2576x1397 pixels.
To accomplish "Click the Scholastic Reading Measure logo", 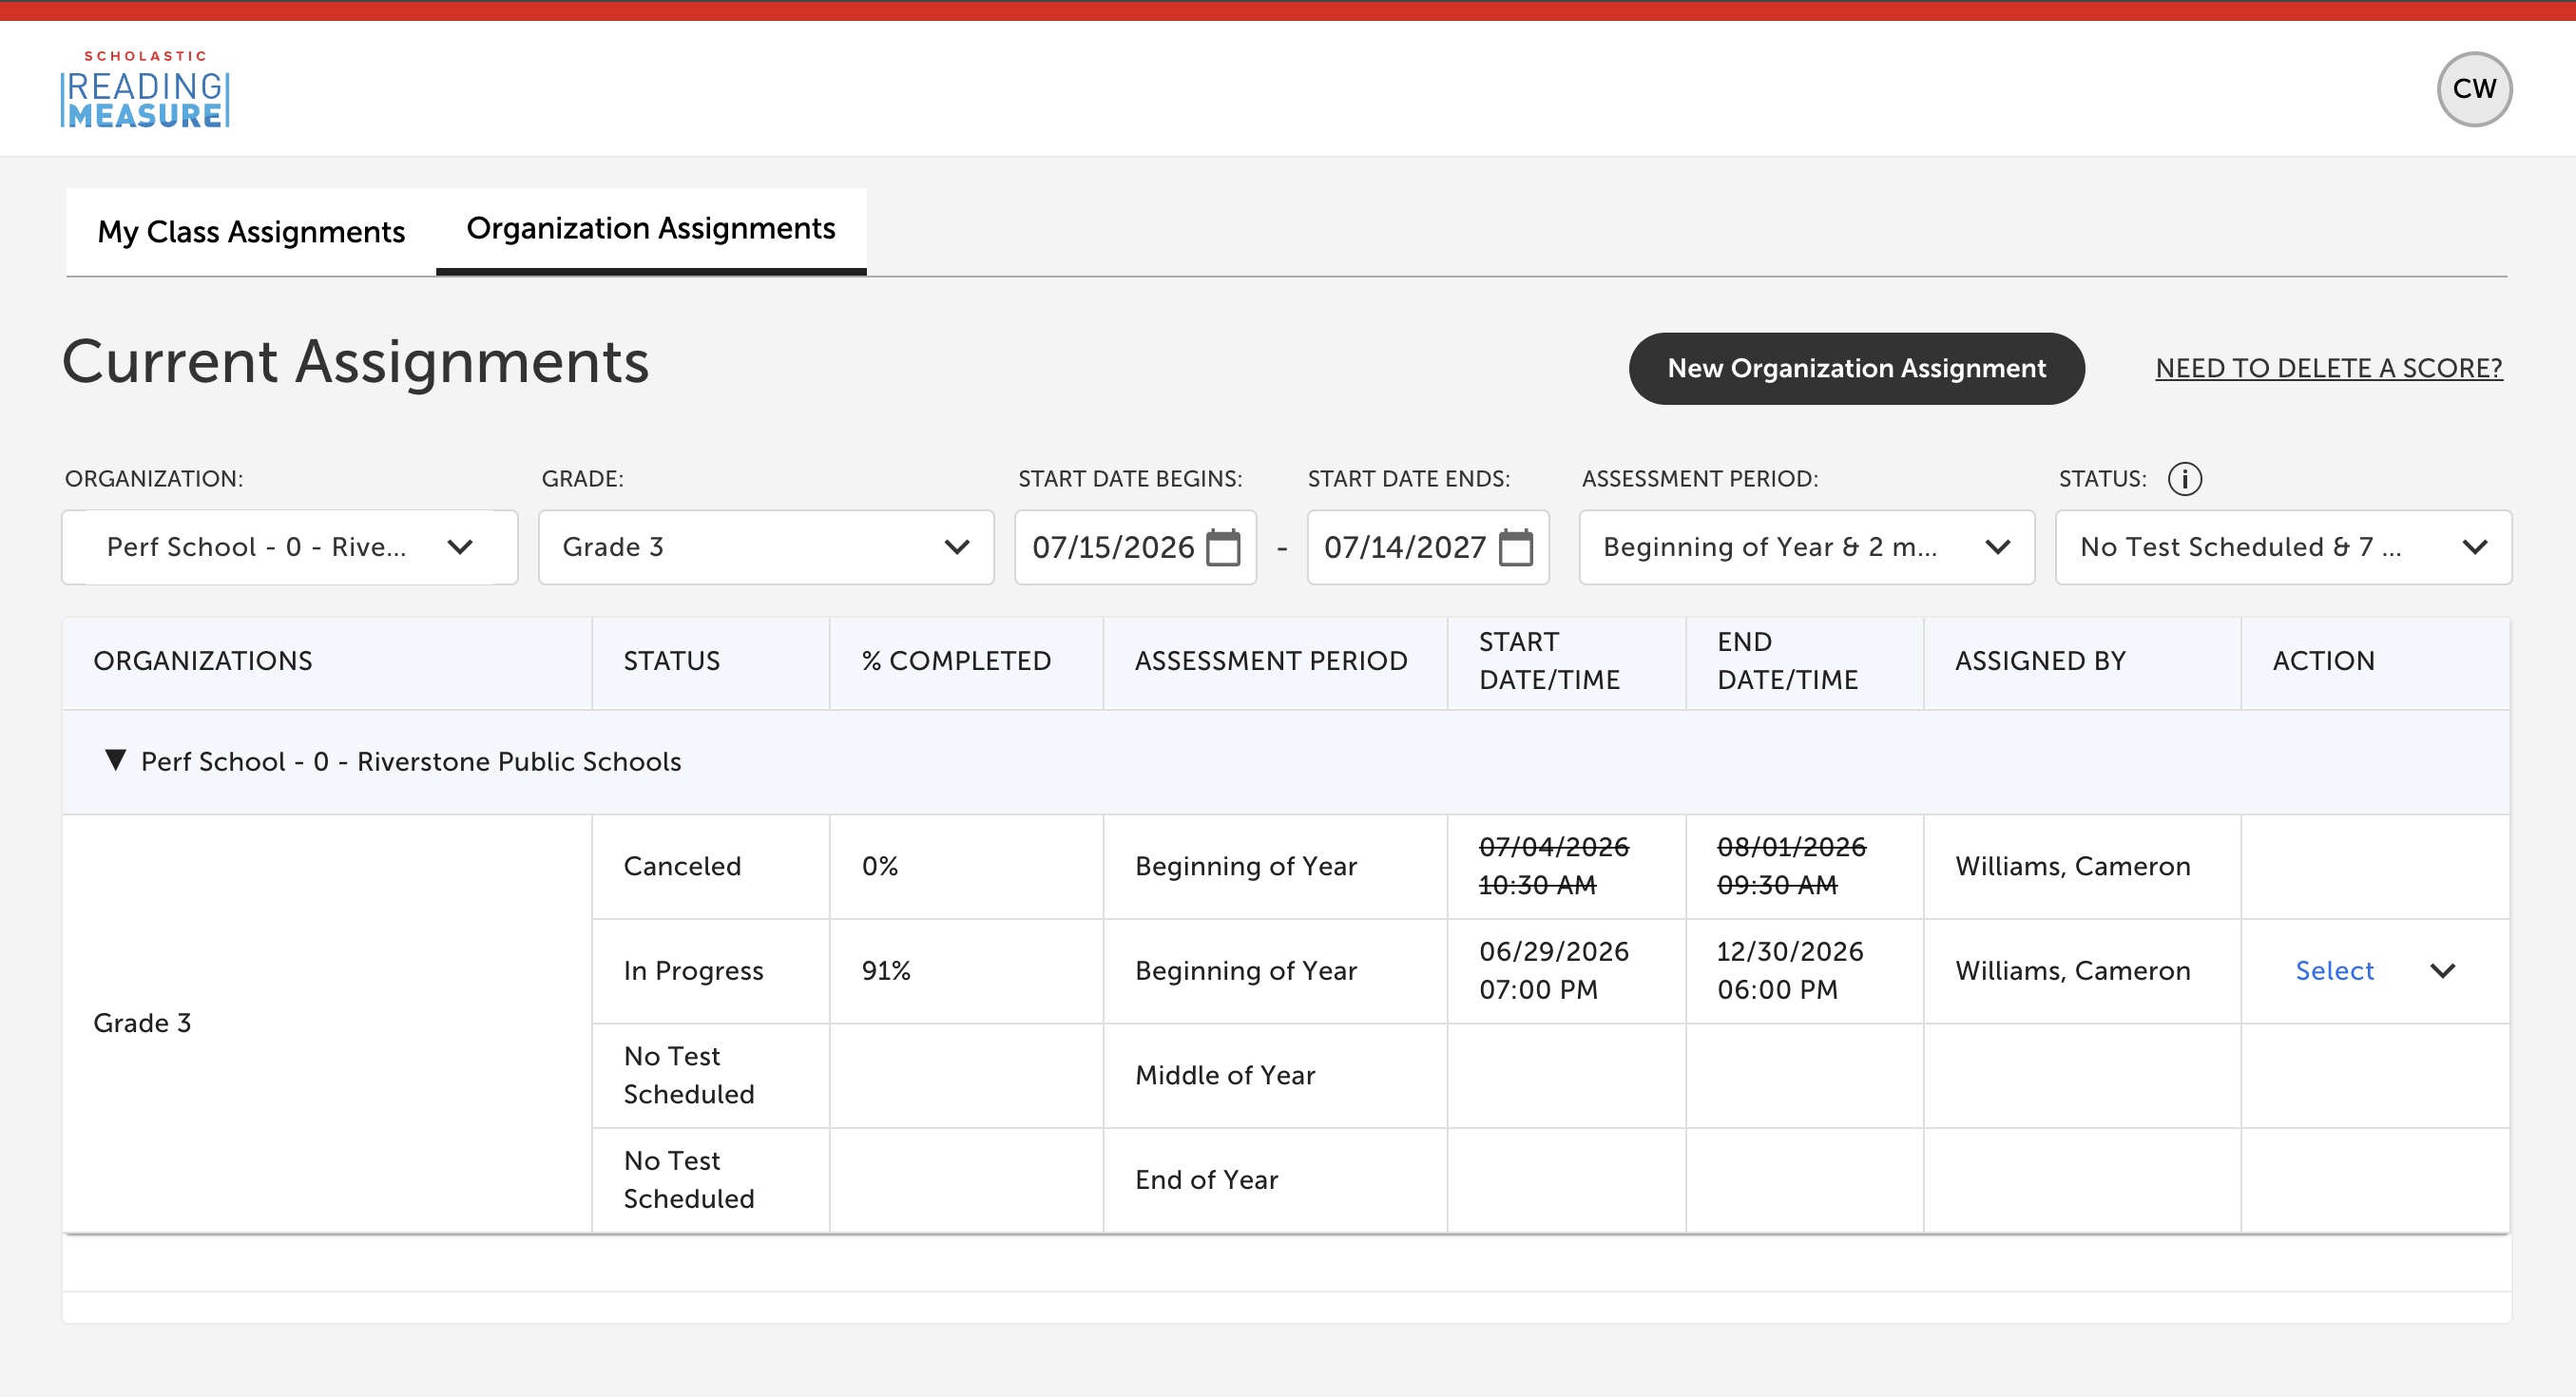I will tap(145, 89).
